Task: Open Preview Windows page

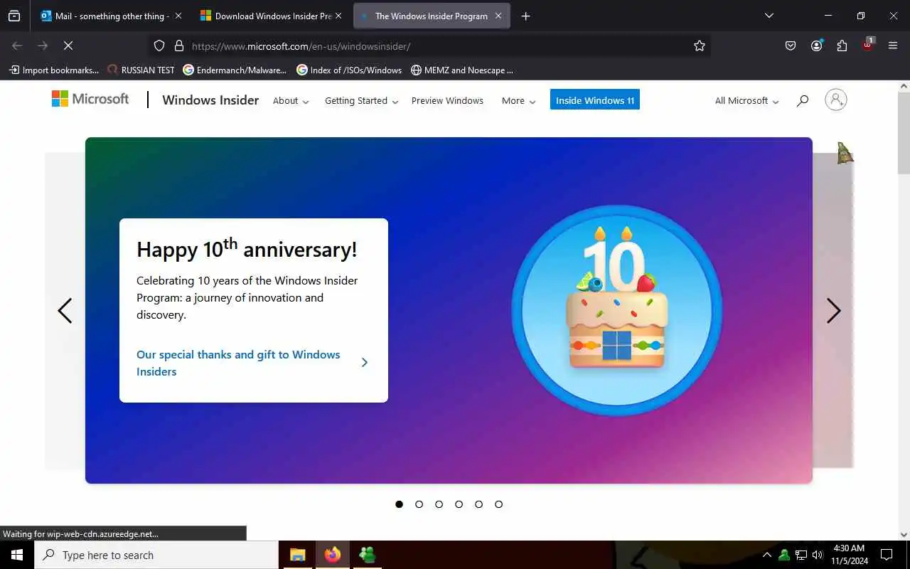Action: point(447,101)
